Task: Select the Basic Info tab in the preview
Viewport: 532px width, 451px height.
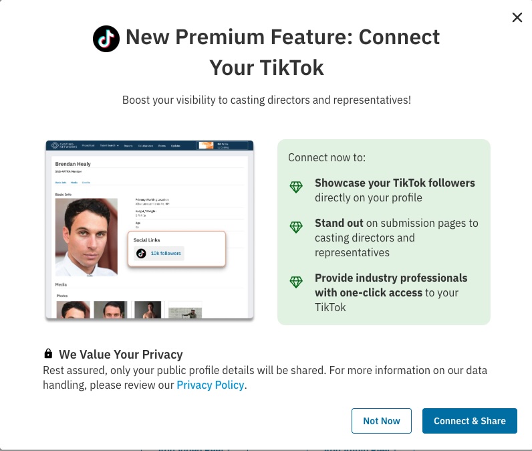Action: tap(60, 182)
